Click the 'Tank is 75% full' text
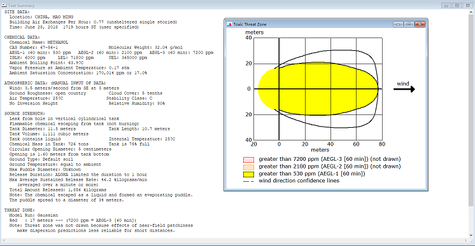 (129, 144)
